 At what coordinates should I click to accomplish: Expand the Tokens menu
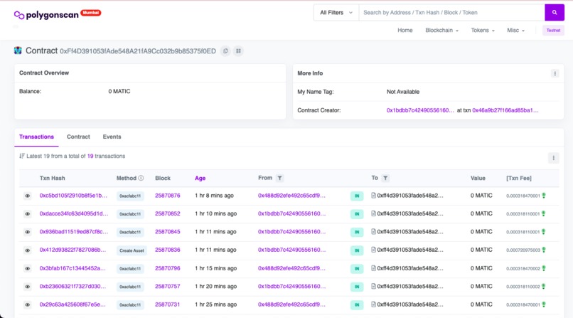[483, 31]
